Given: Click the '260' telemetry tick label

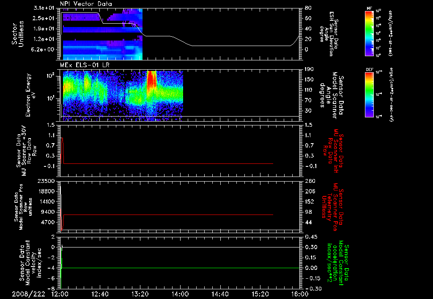Looking at the screenshot, I should [310, 181].
